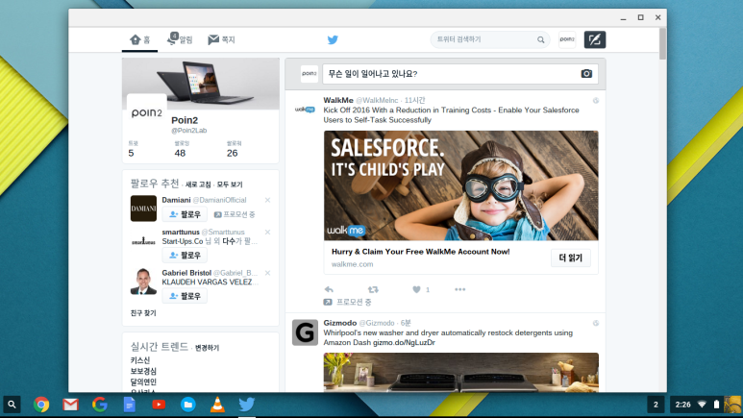Screen dimensions: 743x418
Task: Follow Gabriel Bristol account
Action: click(185, 296)
